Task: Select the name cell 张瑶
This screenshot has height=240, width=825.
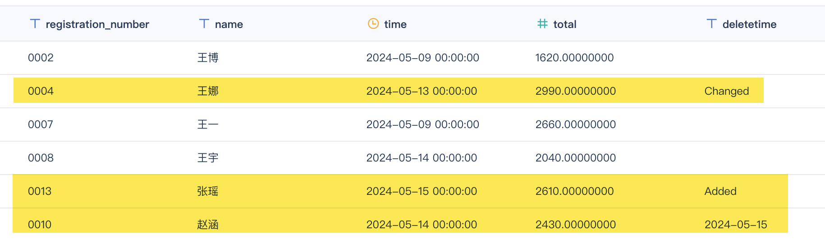Action: [208, 191]
